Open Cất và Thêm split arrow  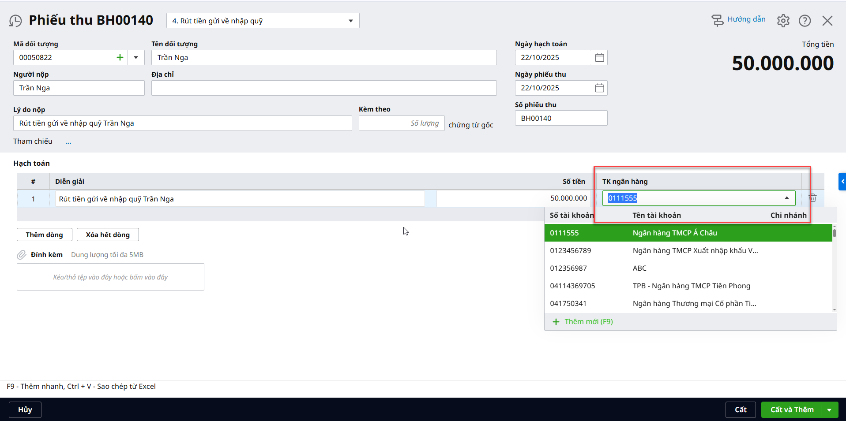point(829,410)
